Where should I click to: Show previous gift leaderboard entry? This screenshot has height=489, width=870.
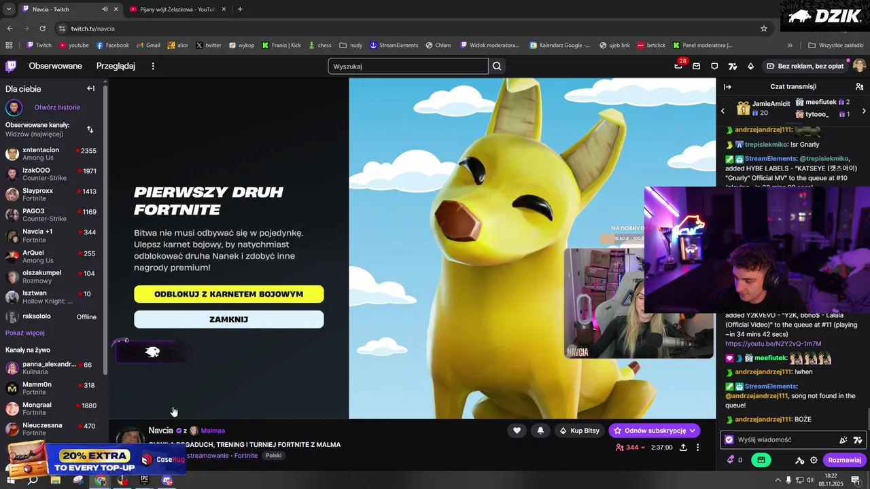click(723, 111)
